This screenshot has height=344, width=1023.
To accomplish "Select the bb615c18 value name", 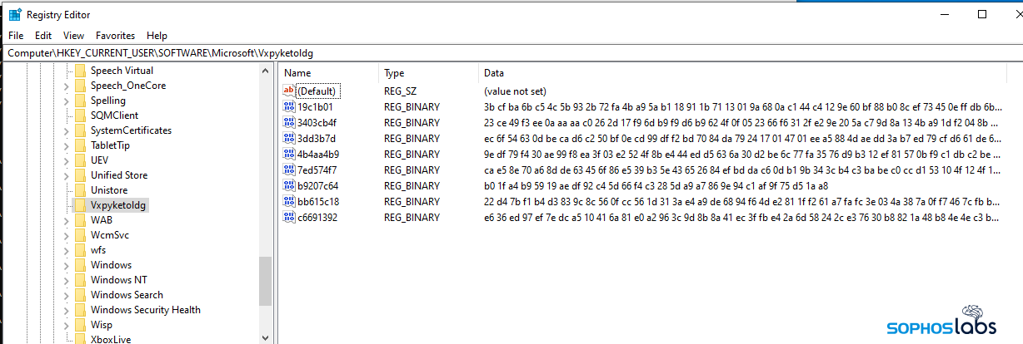I will pyautogui.click(x=317, y=201).
